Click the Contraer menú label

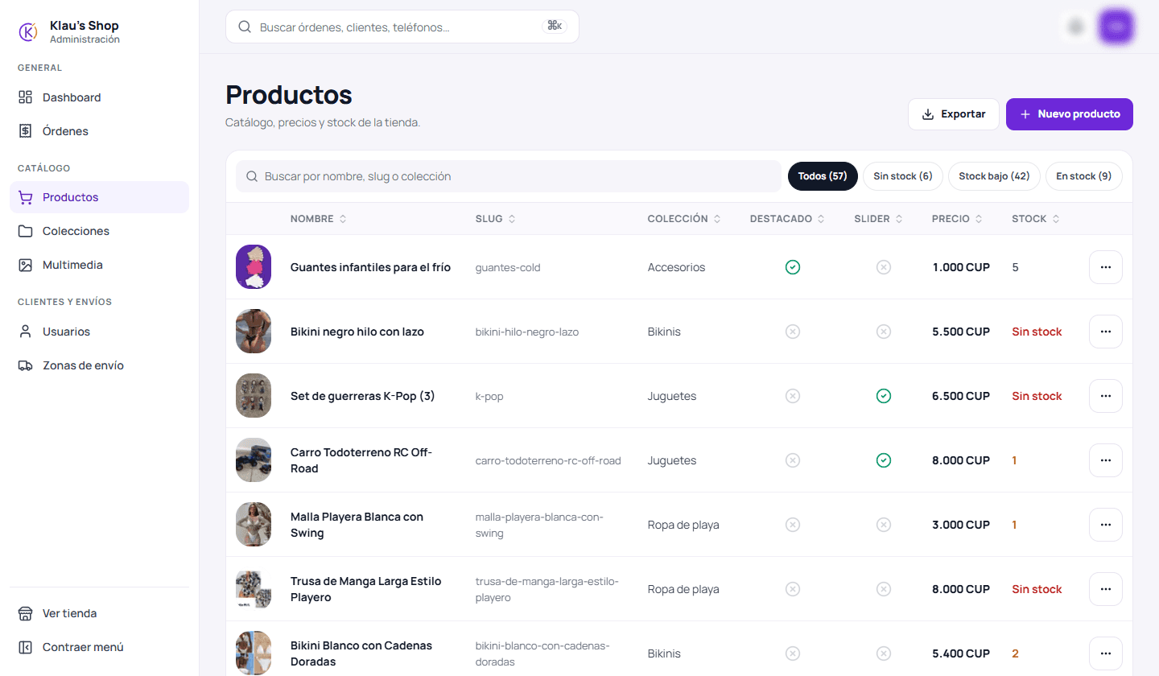click(83, 647)
